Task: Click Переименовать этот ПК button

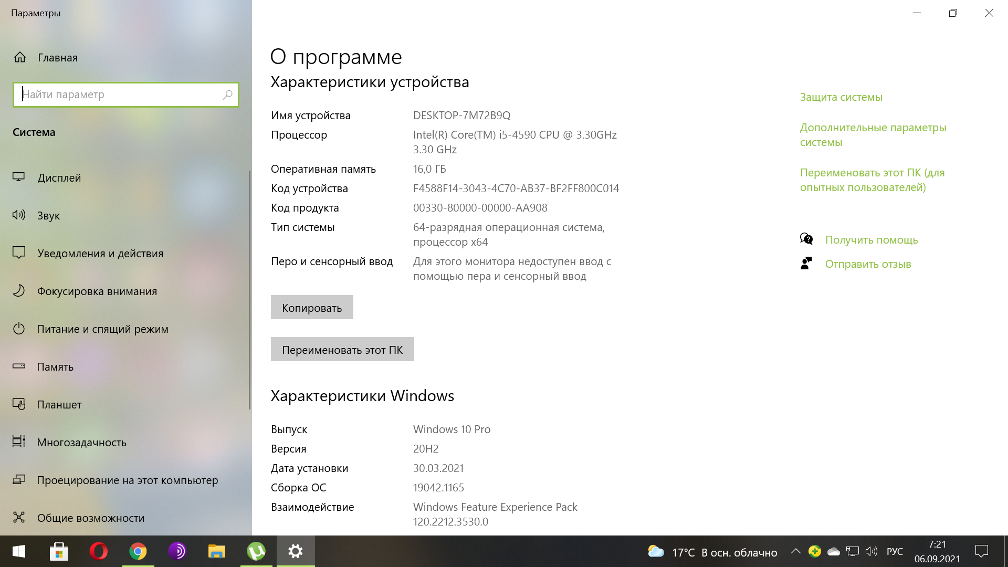Action: (342, 349)
